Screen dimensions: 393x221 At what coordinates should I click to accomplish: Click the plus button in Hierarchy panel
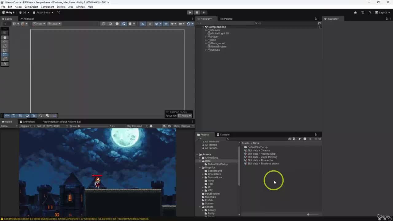coord(198,23)
